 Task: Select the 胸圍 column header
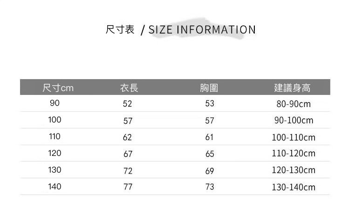click(209, 87)
